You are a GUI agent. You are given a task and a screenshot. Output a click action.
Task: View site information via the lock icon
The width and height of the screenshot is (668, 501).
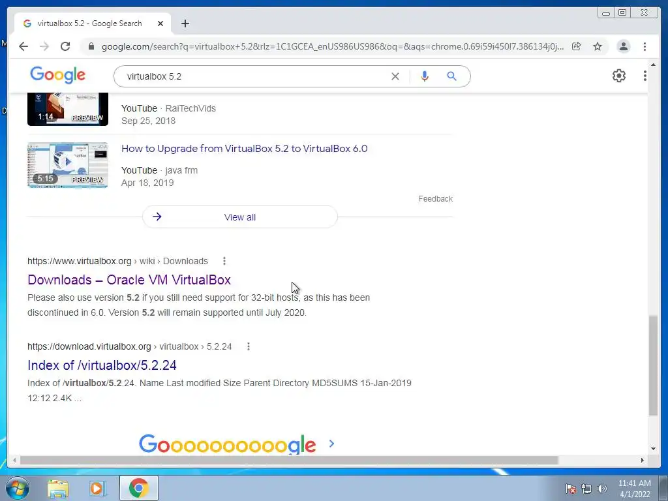(91, 46)
